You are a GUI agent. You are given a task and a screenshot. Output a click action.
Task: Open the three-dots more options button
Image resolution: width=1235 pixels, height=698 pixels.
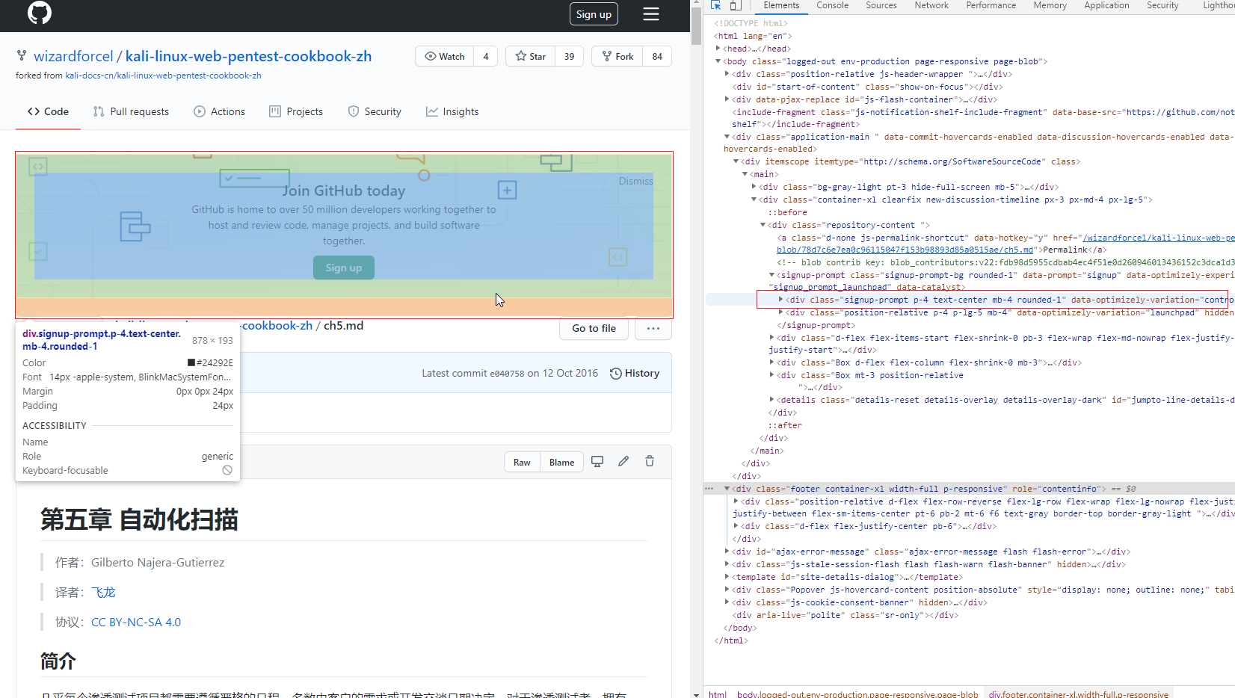coord(653,328)
